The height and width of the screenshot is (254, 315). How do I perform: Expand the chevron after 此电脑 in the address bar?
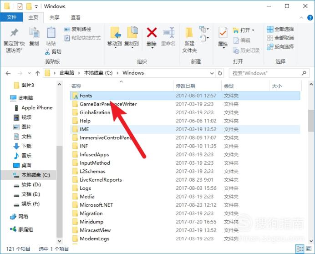(79, 73)
